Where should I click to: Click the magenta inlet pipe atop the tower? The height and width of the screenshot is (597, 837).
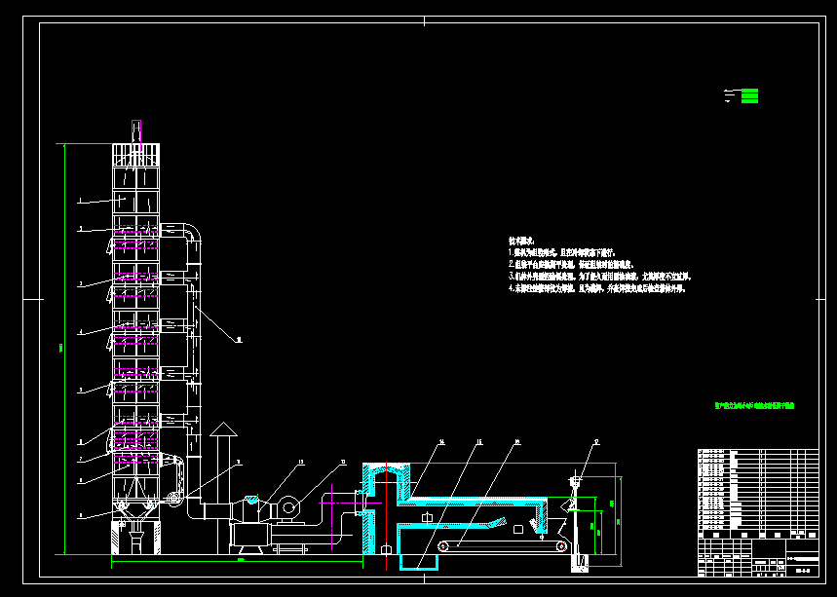click(137, 132)
